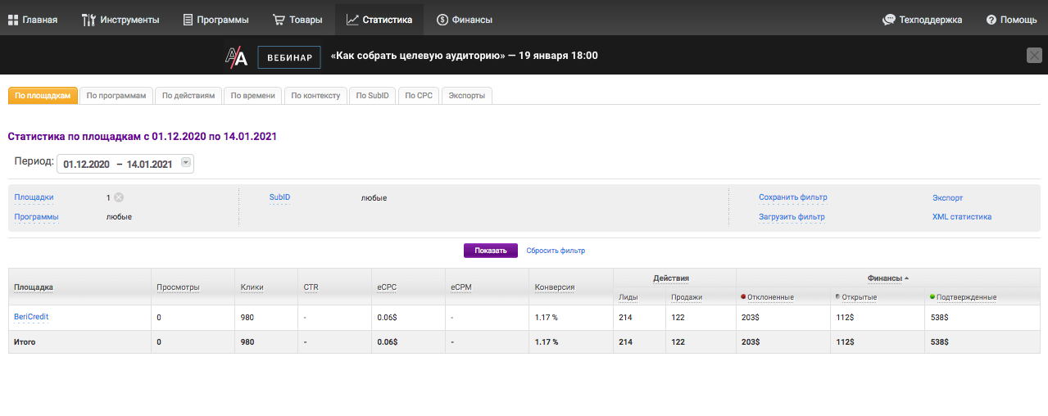Click the Действия column group header
The height and width of the screenshot is (416, 1048).
point(671,278)
